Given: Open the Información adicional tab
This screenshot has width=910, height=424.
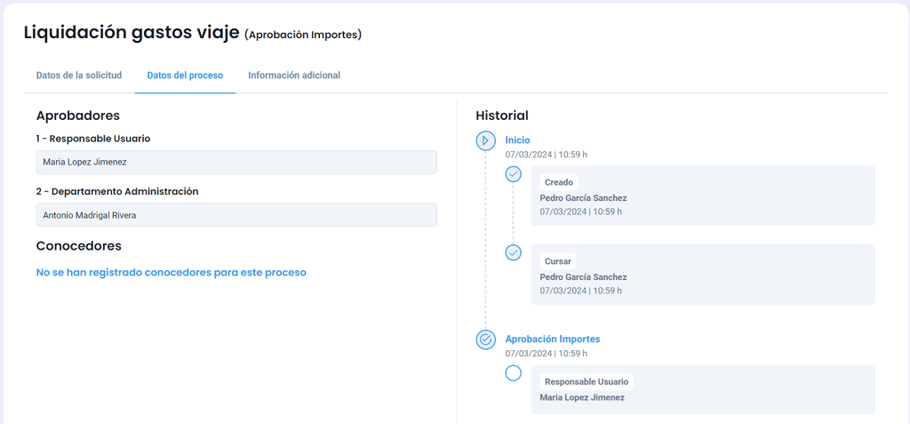Looking at the screenshot, I should coord(294,76).
